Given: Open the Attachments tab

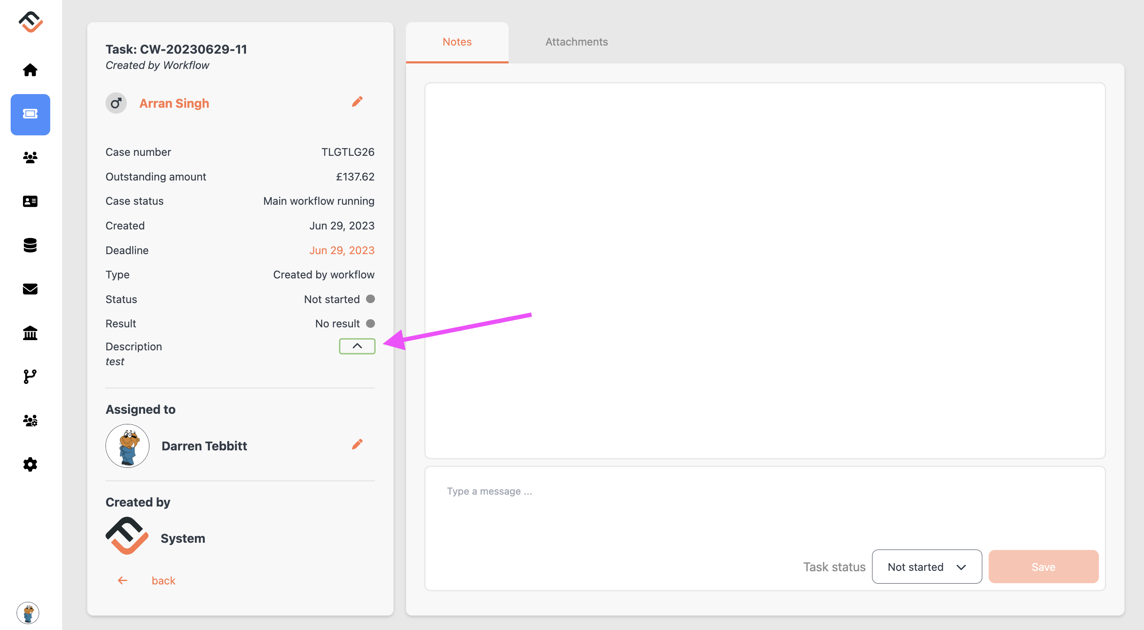Looking at the screenshot, I should [576, 41].
